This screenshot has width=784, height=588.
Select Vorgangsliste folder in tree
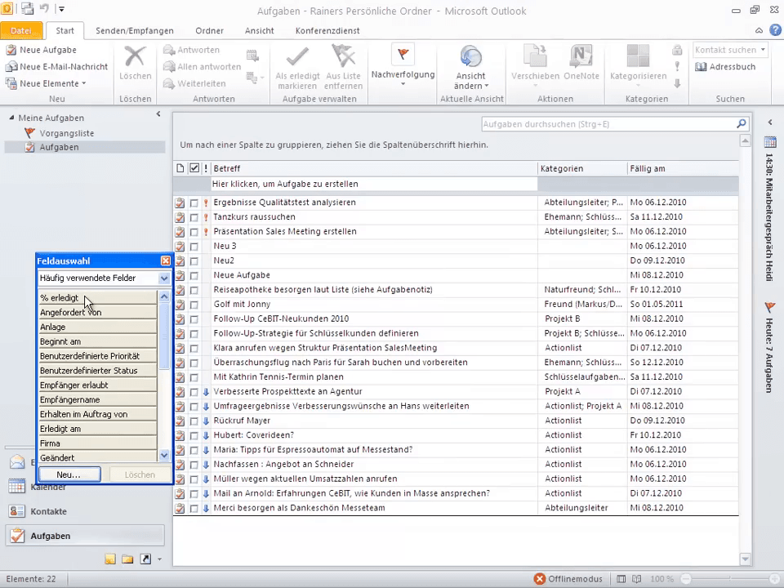coord(66,133)
